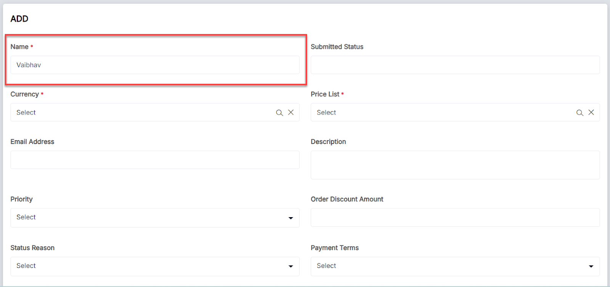
Task: Click the Payment Terms caret arrow
Action: [x=591, y=266]
